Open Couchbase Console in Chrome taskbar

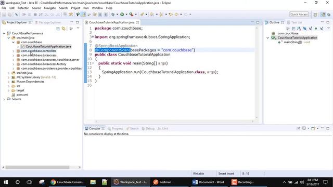coord(67,182)
